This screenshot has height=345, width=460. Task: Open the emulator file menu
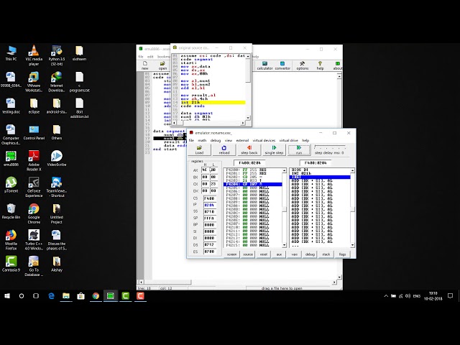click(191, 141)
